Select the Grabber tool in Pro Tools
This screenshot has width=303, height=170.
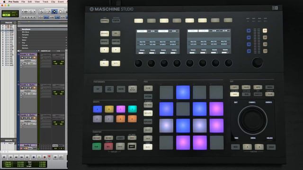(x=61, y=11)
